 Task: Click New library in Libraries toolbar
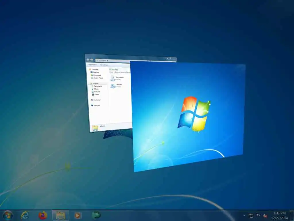tap(104, 65)
